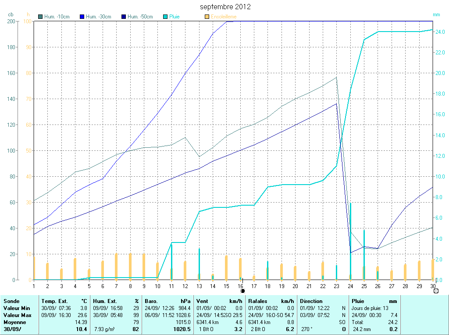
Task: Click the tall rain bar on day 24
Action: (350, 241)
